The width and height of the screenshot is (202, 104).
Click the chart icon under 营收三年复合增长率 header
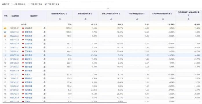pyautogui.click(x=111, y=19)
